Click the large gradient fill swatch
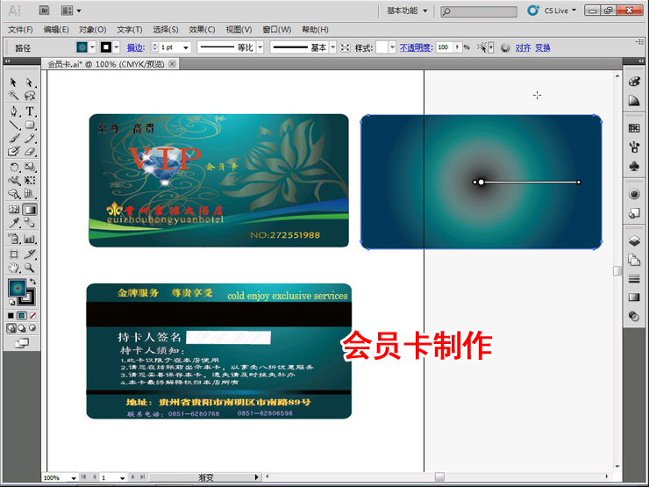Screen dimensions: 649x487 pyautogui.click(x=17, y=288)
